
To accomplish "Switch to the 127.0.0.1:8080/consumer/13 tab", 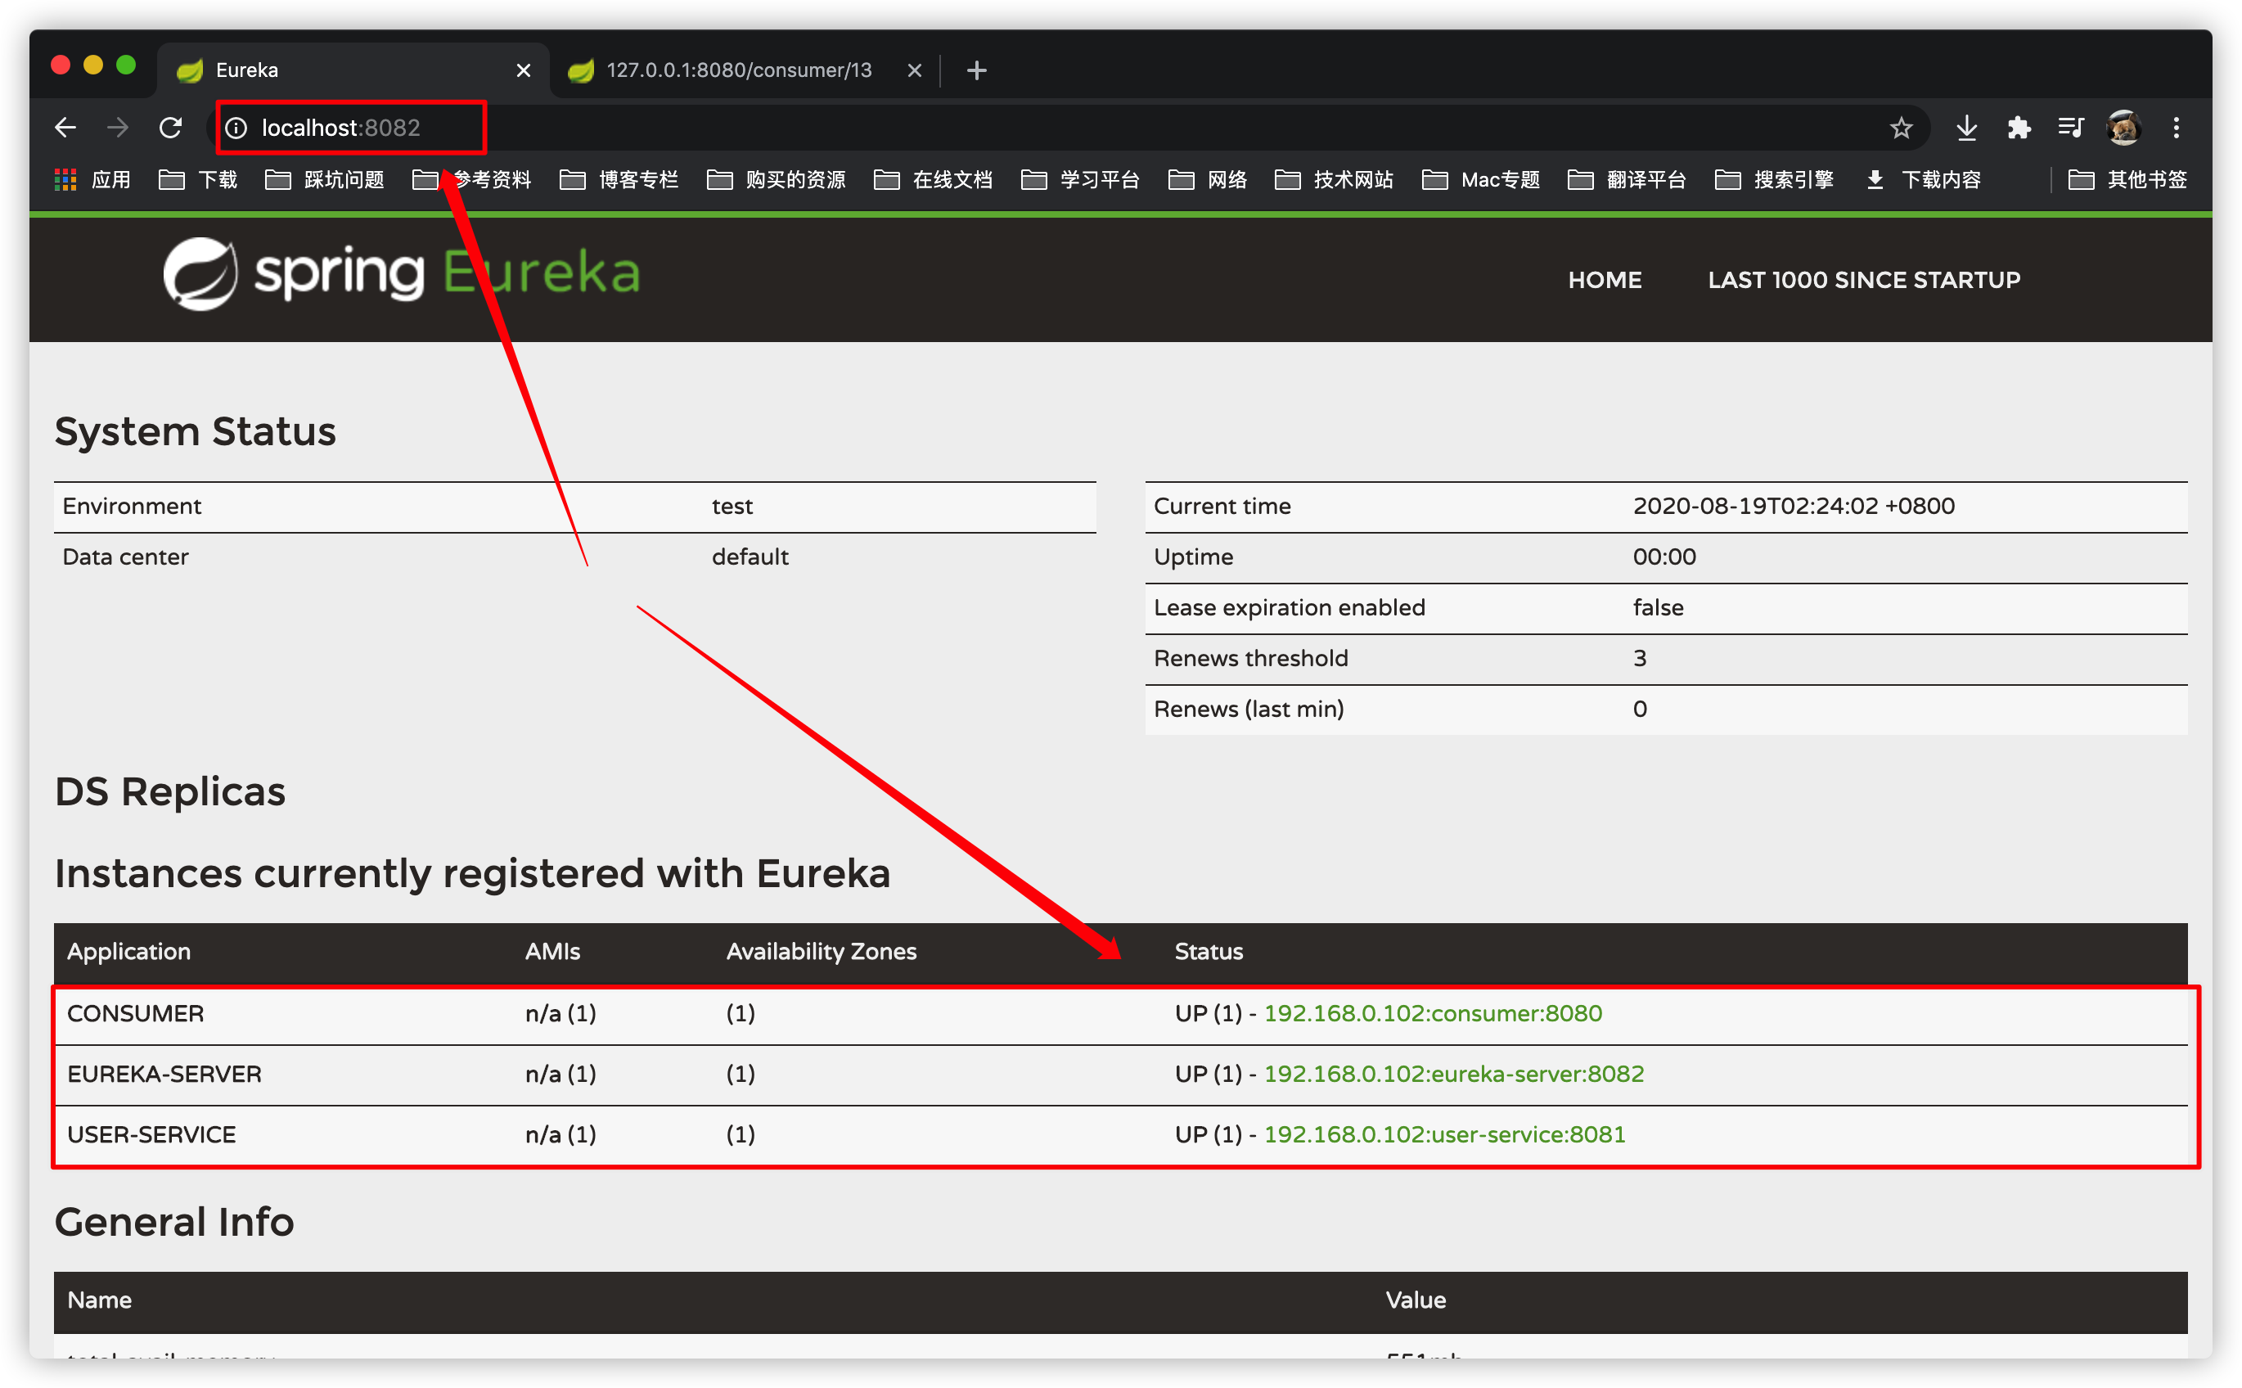I will 737,70.
